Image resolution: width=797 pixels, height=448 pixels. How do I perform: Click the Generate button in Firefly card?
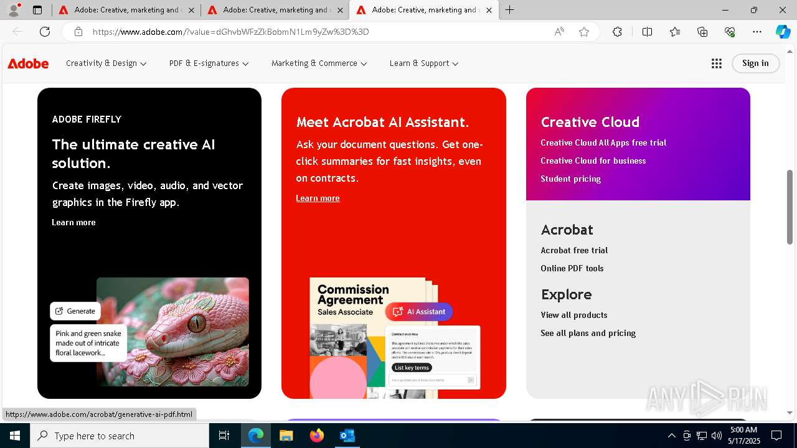[75, 311]
